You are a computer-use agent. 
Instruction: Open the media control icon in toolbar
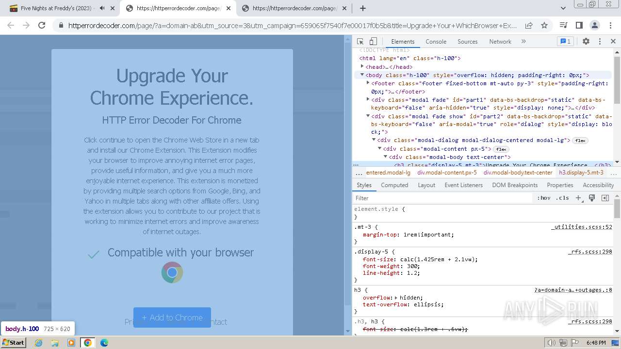click(x=563, y=25)
